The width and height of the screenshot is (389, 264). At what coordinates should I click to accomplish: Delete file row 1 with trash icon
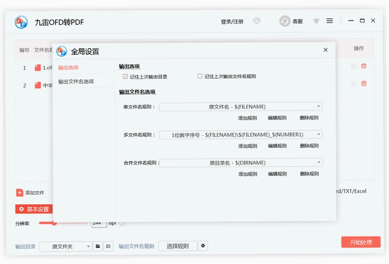[364, 66]
